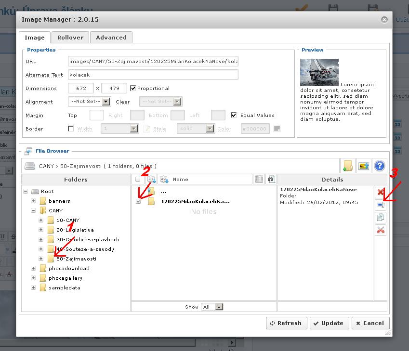Toggle the Proportional checkbox
Image resolution: width=409 pixels, height=351 pixels.
132,88
